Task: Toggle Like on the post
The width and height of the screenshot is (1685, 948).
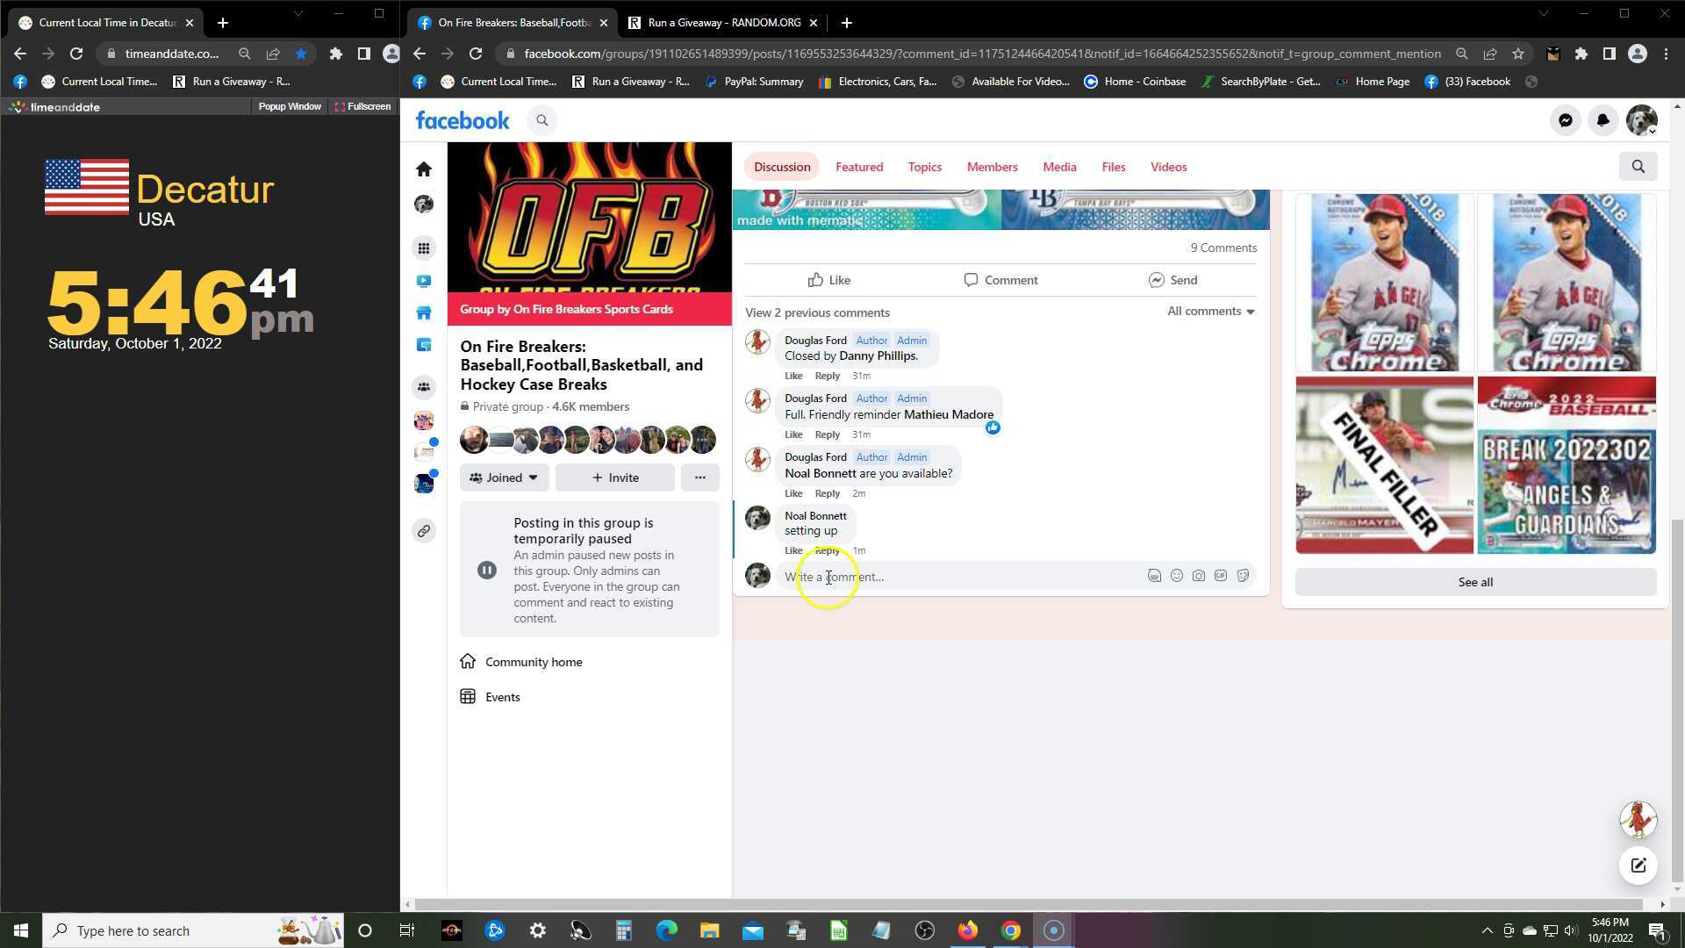Action: [x=828, y=280]
